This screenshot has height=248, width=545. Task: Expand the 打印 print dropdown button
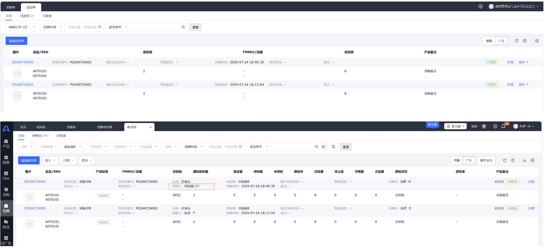(68, 160)
